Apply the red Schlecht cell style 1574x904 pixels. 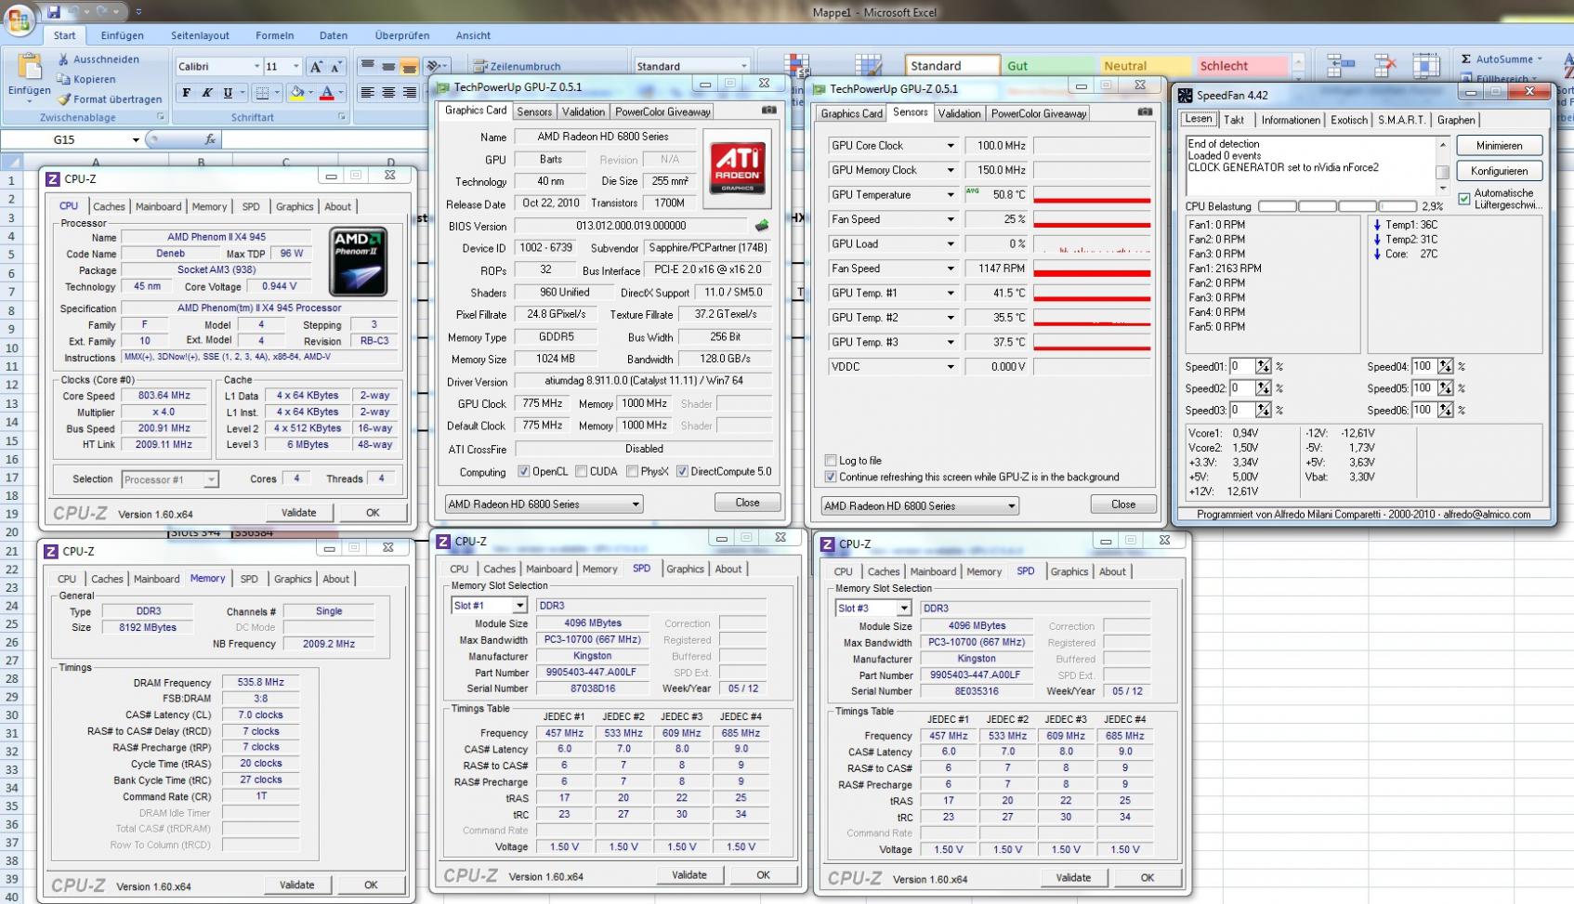point(1240,66)
